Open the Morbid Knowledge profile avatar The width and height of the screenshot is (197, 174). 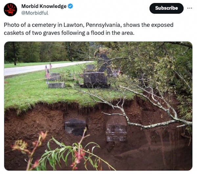[x=11, y=10]
